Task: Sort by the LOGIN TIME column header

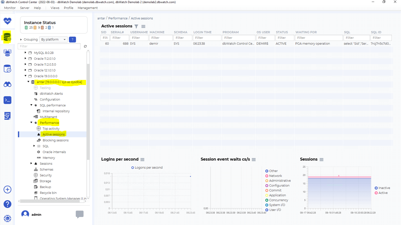Action: coord(202,32)
